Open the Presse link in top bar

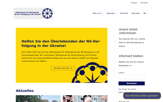tap(134, 3)
